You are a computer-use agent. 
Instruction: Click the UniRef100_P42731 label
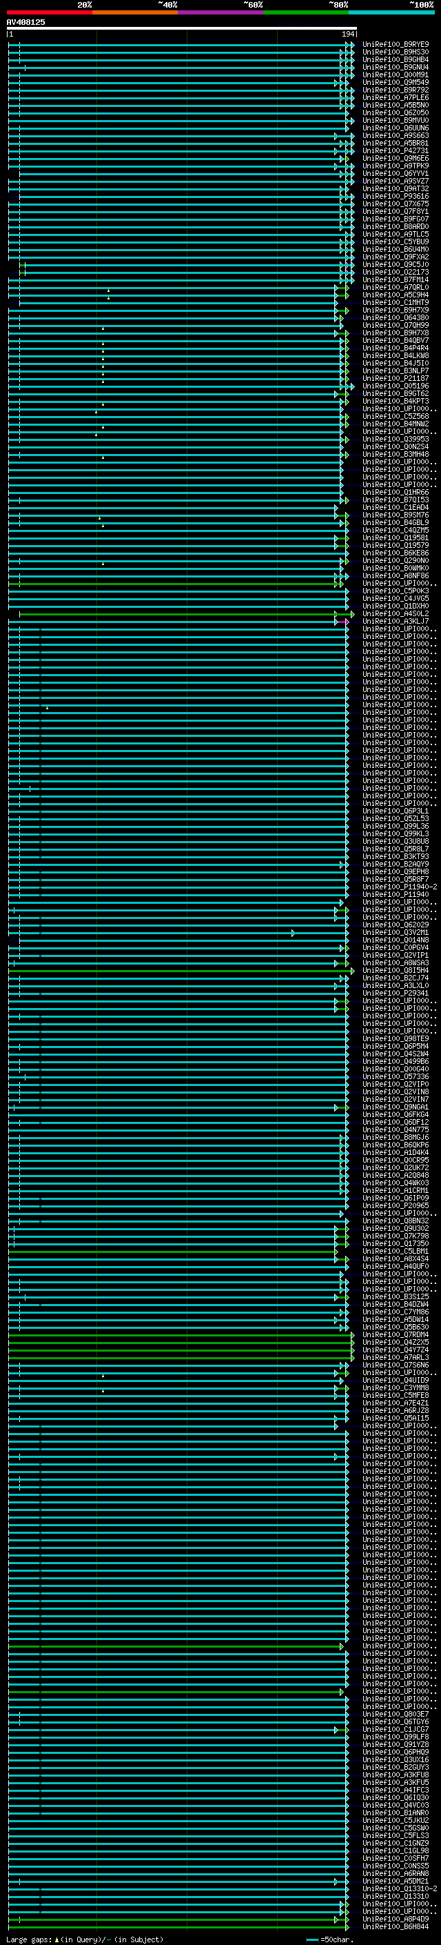point(396,151)
